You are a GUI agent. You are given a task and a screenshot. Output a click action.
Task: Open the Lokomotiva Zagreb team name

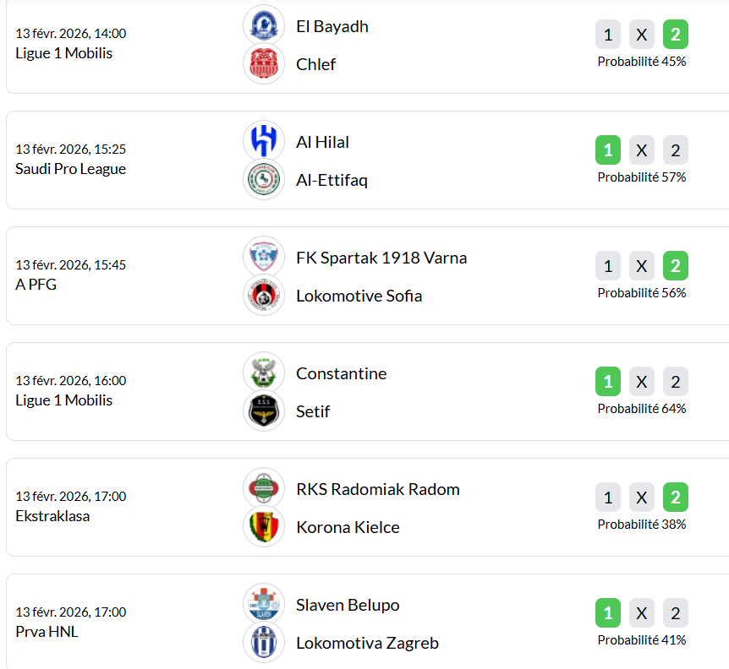pyautogui.click(x=367, y=643)
